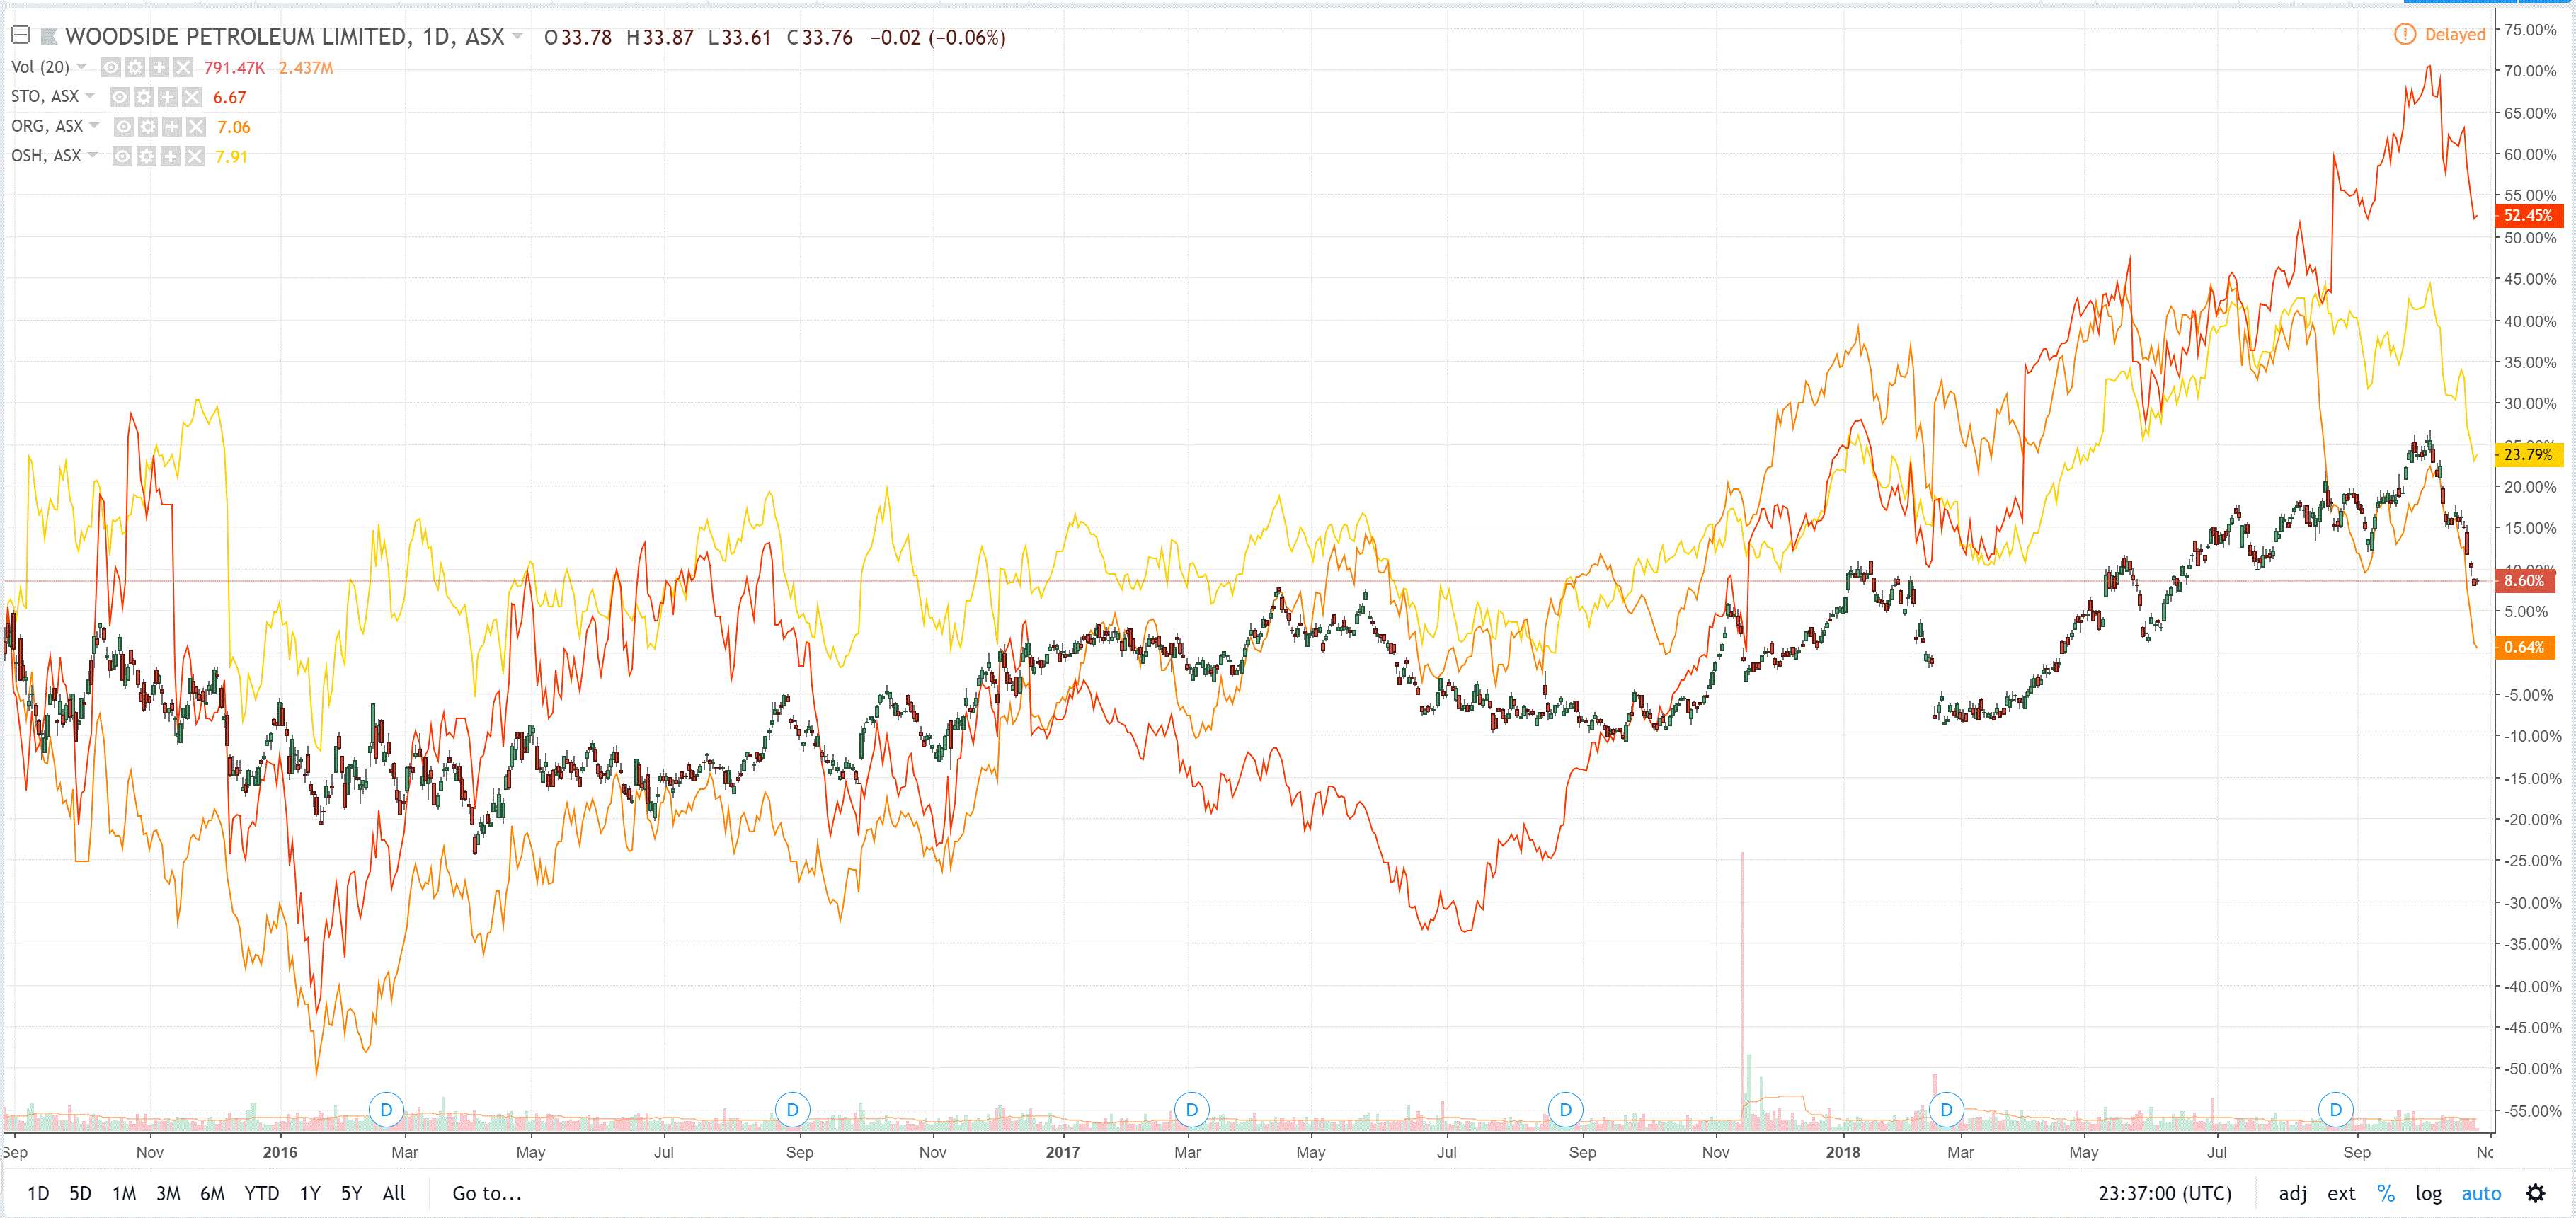Open chart settings gear in bottom right
The image size is (2576, 1218).
point(2535,1193)
